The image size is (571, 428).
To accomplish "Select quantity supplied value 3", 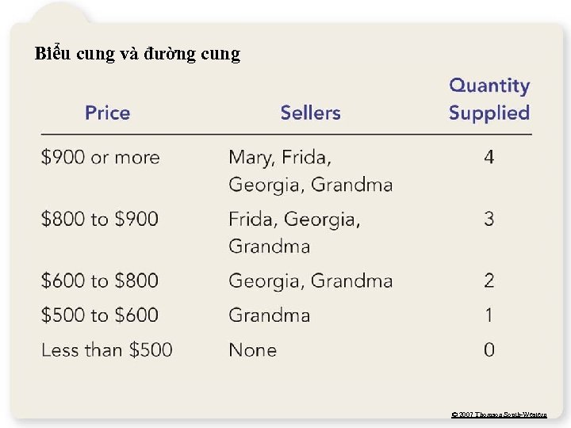I will pyautogui.click(x=489, y=219).
